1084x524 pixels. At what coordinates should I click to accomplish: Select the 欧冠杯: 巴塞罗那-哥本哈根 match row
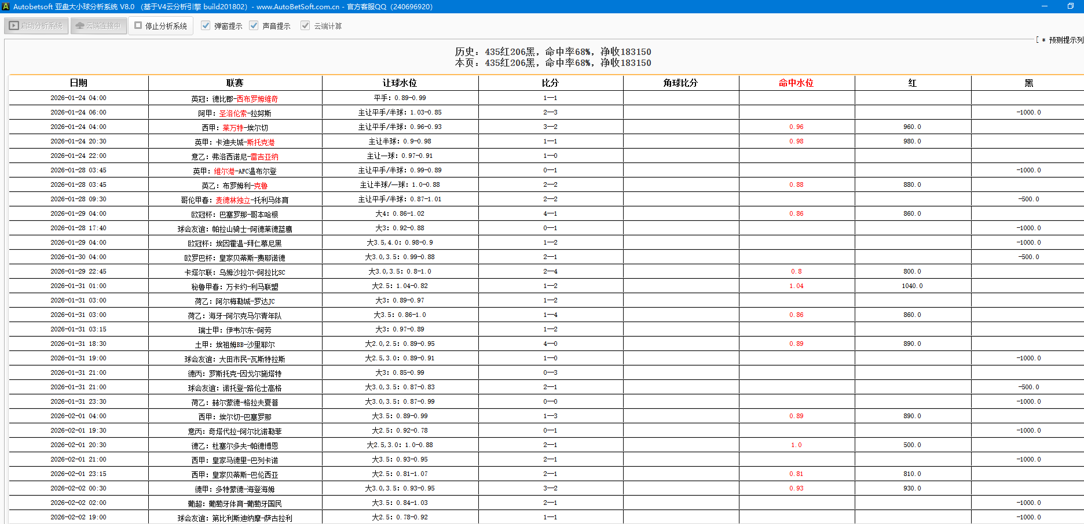point(235,214)
